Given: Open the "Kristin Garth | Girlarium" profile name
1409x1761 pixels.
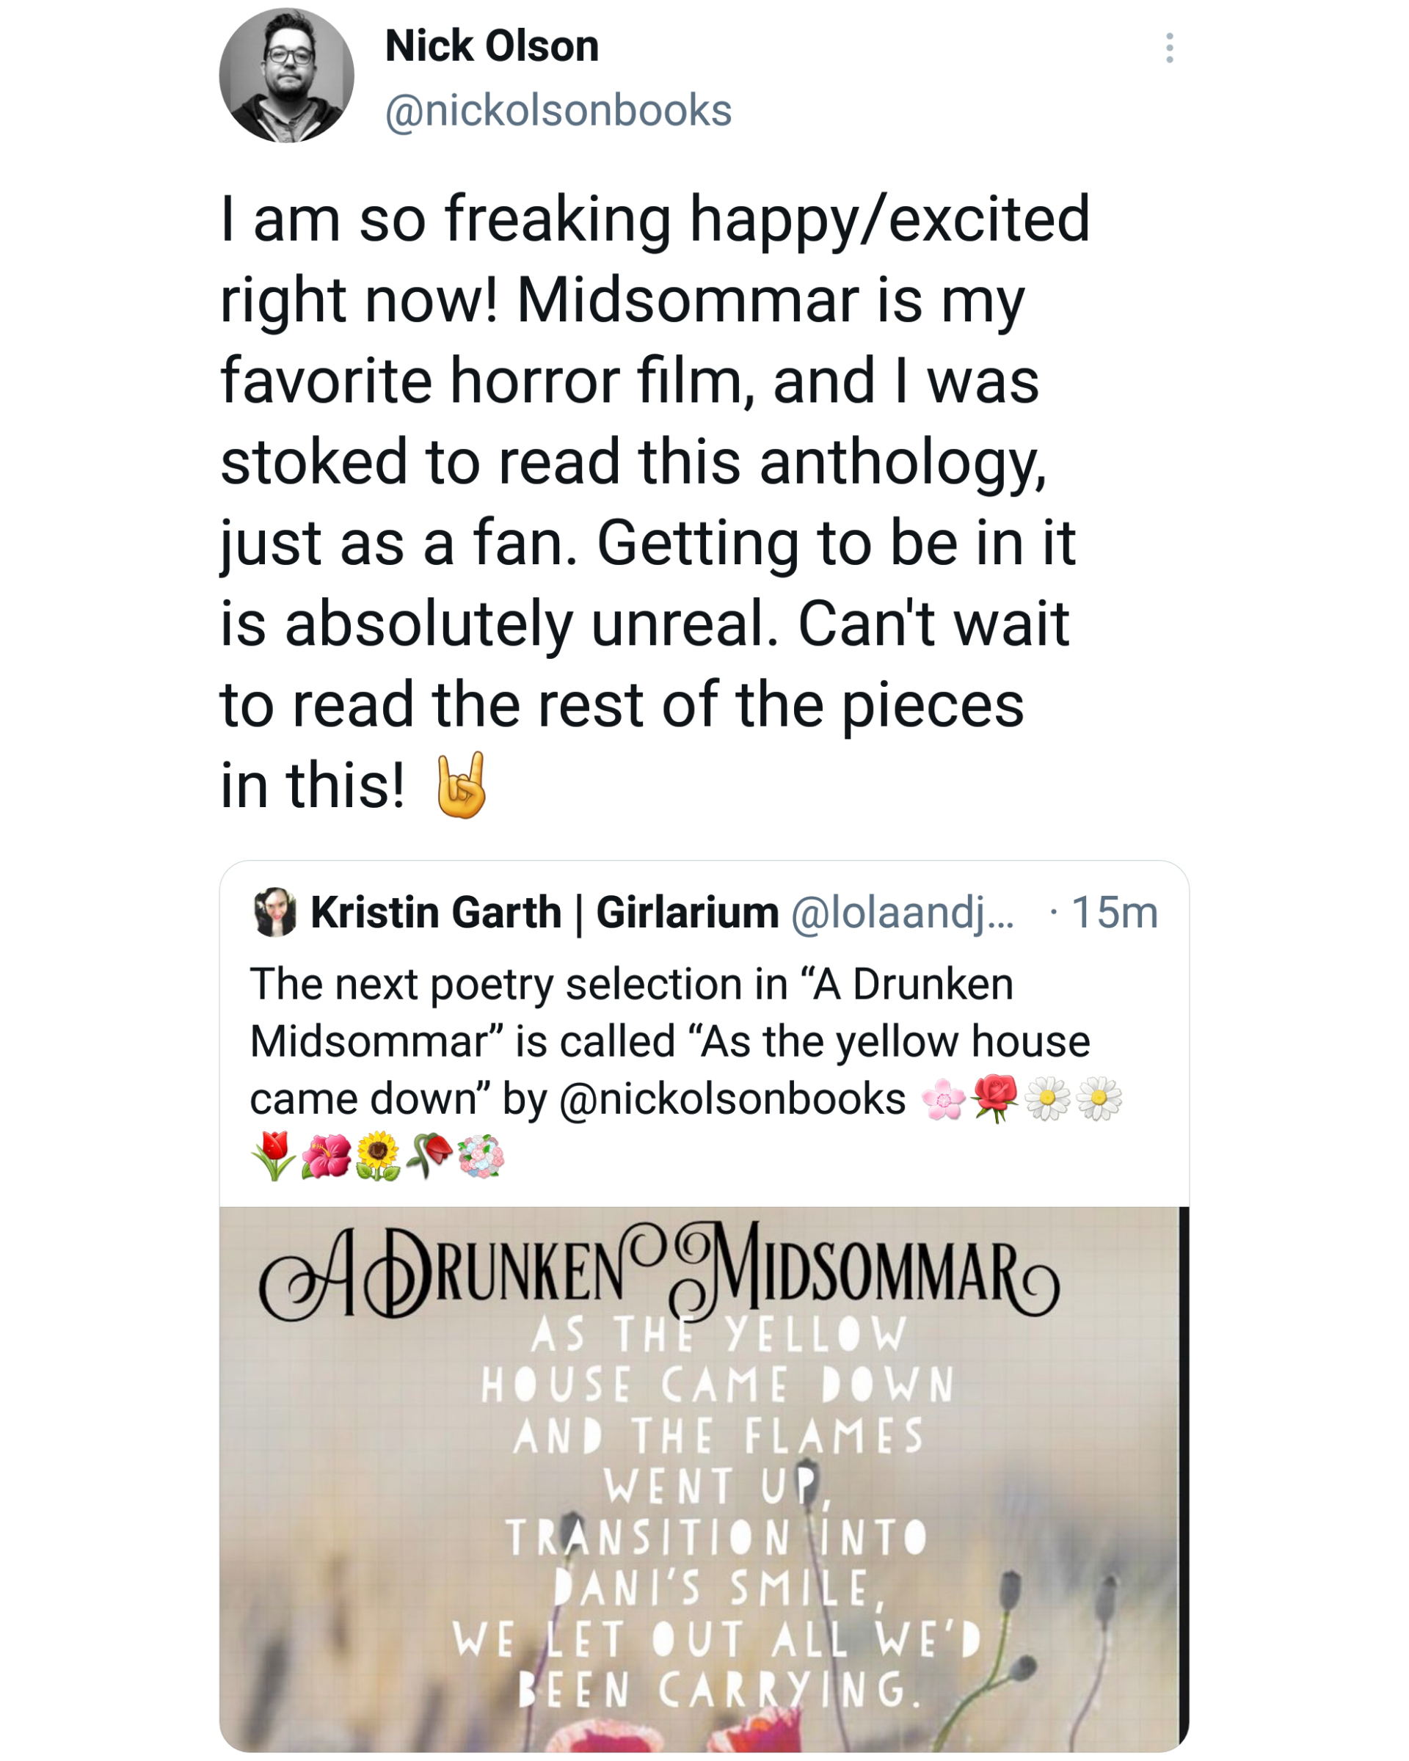Looking at the screenshot, I should (544, 911).
